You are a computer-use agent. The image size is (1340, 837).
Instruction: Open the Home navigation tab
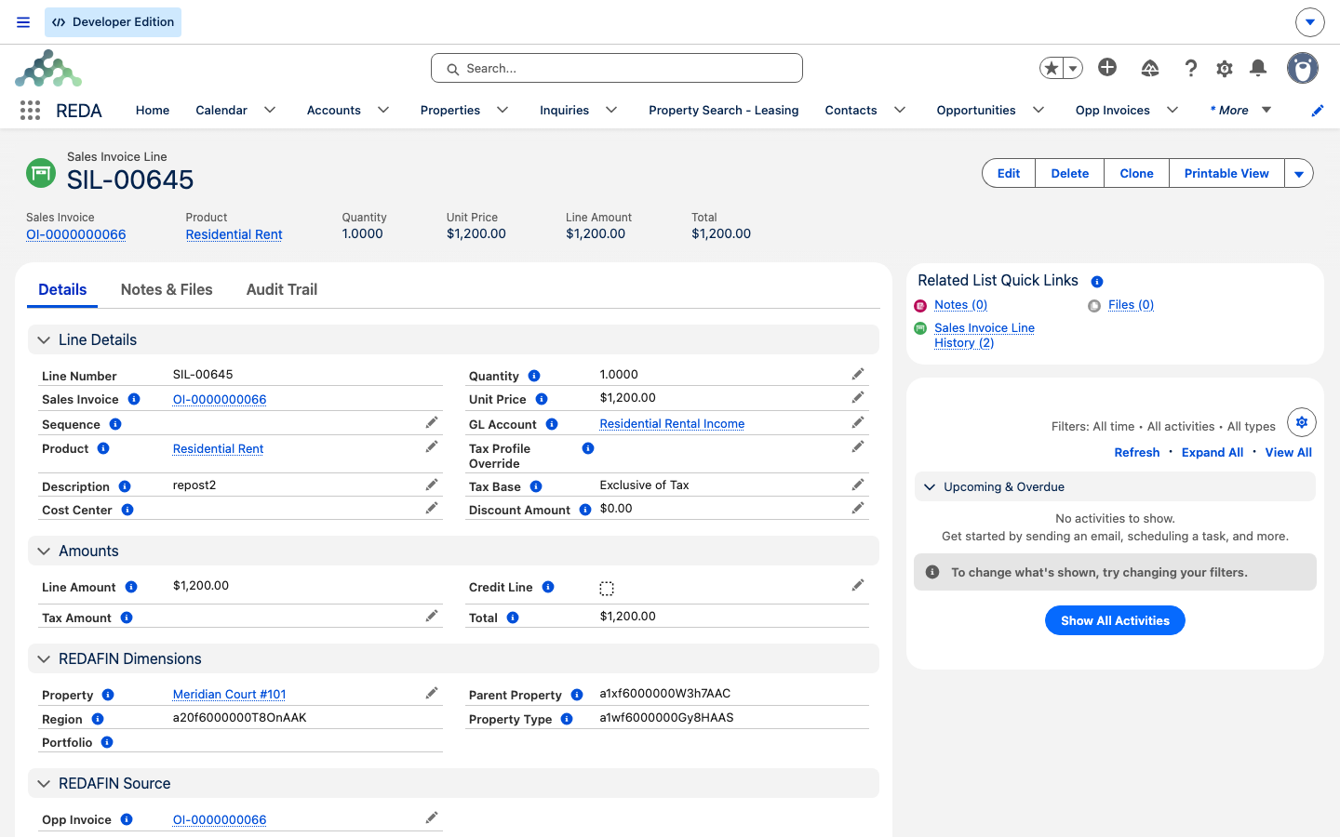point(153,110)
